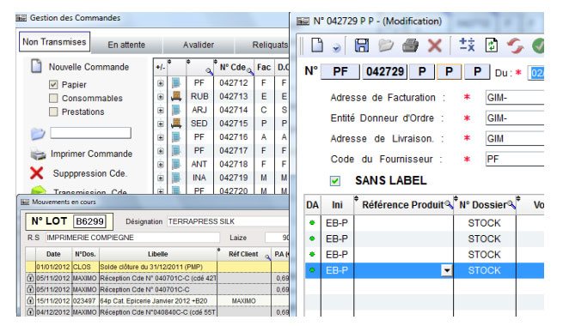563x326 pixels.
Task: Click the open folder icon in Modification toolbar
Action: coord(386,45)
